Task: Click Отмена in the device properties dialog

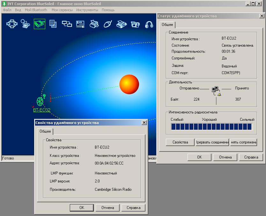Action: point(107,208)
